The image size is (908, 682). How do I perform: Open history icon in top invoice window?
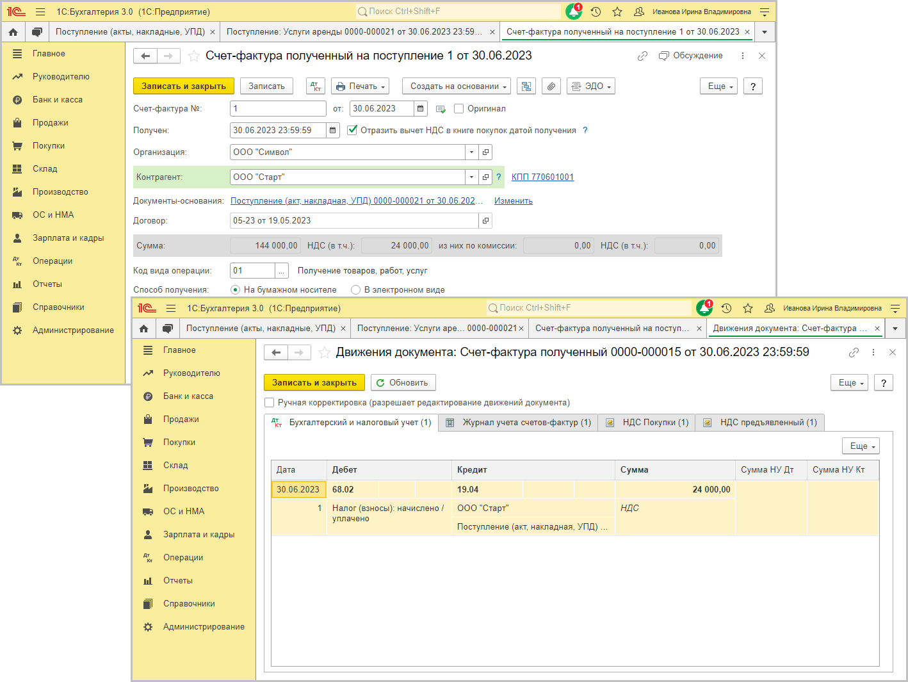point(596,12)
